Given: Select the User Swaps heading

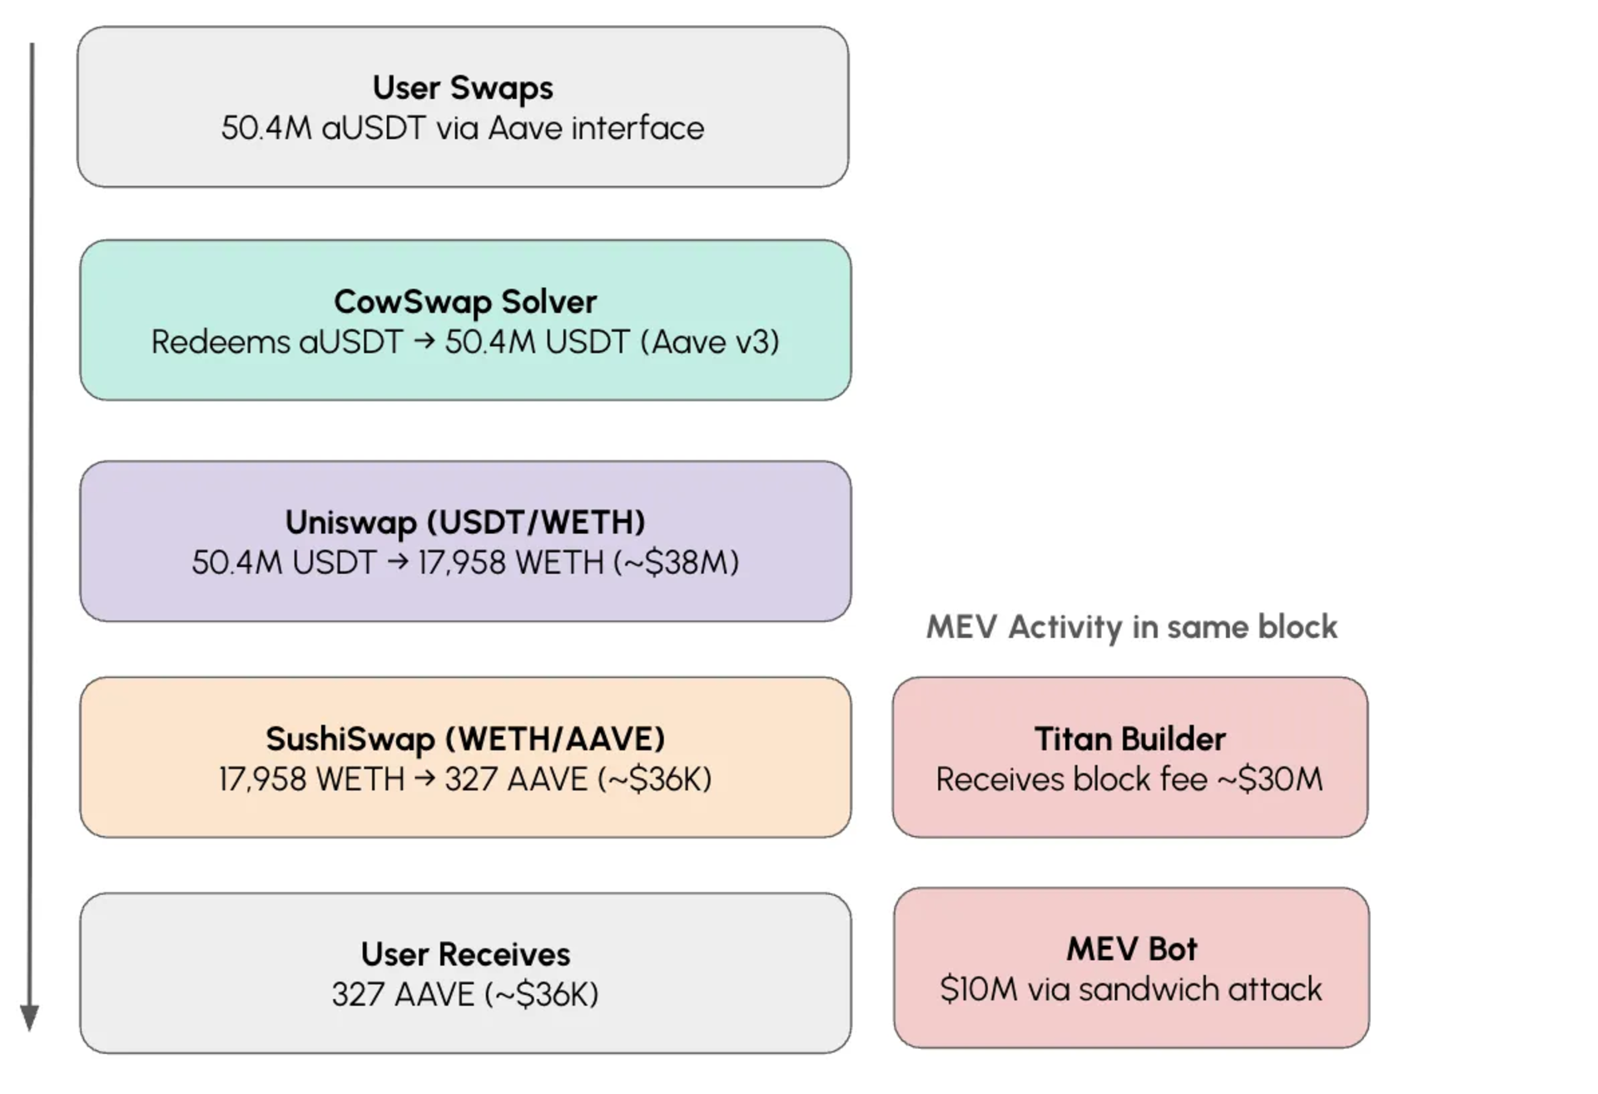Looking at the screenshot, I should (x=463, y=88).
